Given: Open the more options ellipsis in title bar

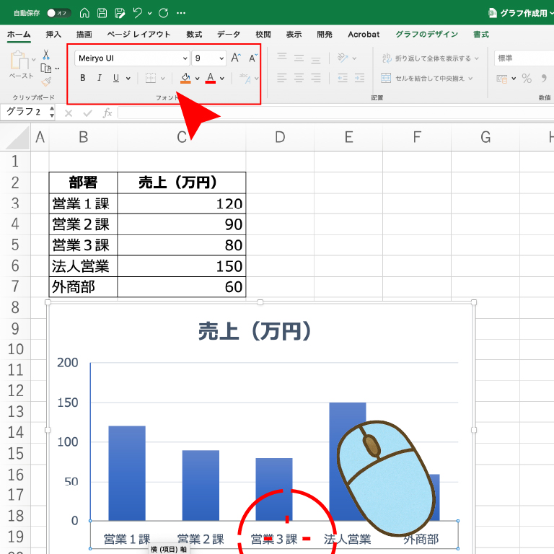Looking at the screenshot, I should (181, 13).
